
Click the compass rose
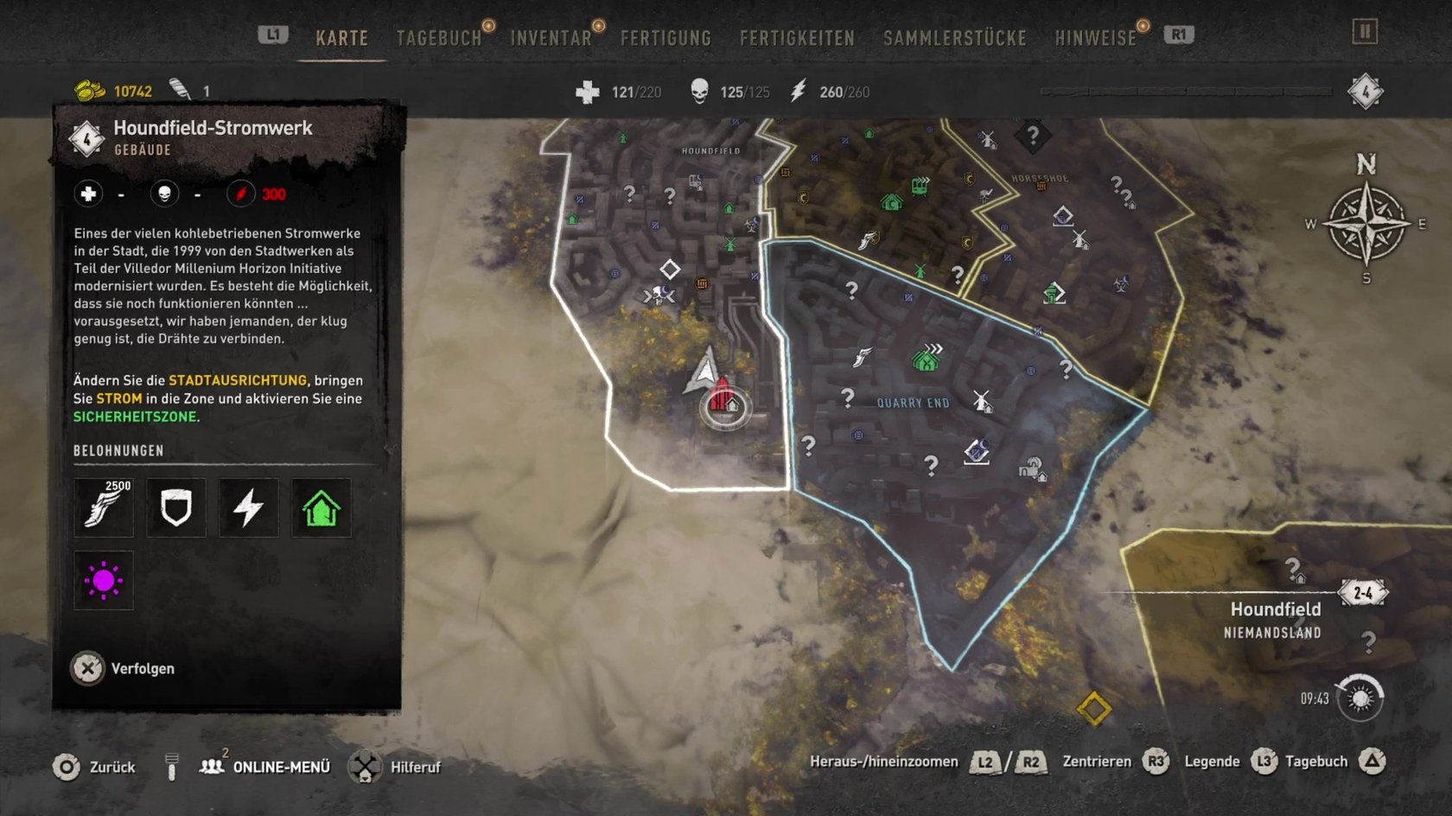pos(1366,223)
